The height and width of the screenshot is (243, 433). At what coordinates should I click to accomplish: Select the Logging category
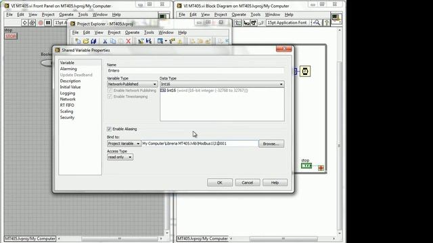point(68,93)
